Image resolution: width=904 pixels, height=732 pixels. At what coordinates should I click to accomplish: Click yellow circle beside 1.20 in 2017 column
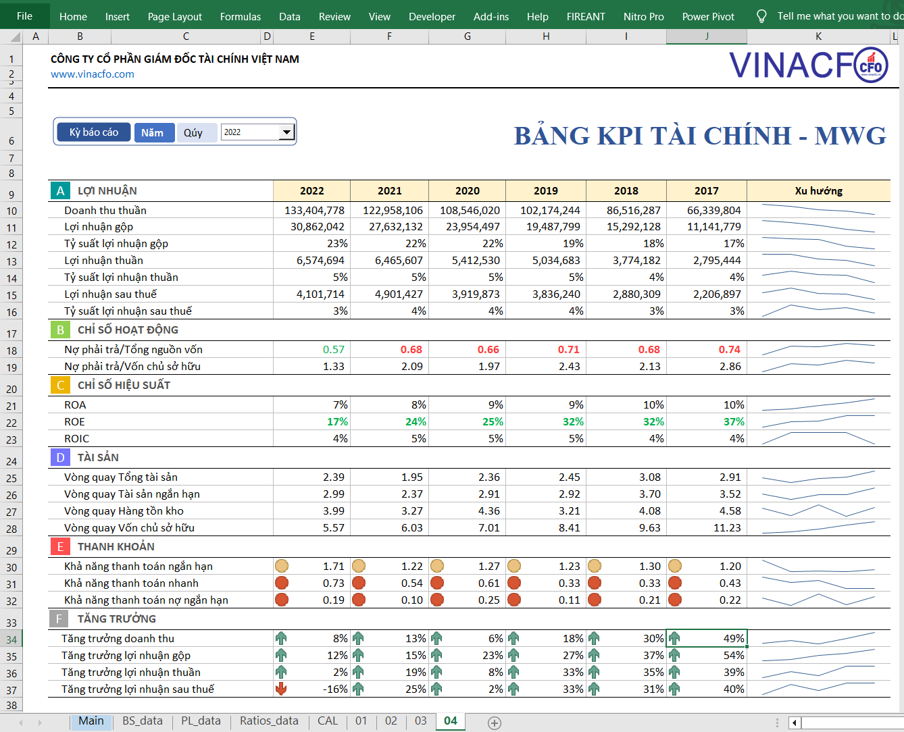point(674,566)
